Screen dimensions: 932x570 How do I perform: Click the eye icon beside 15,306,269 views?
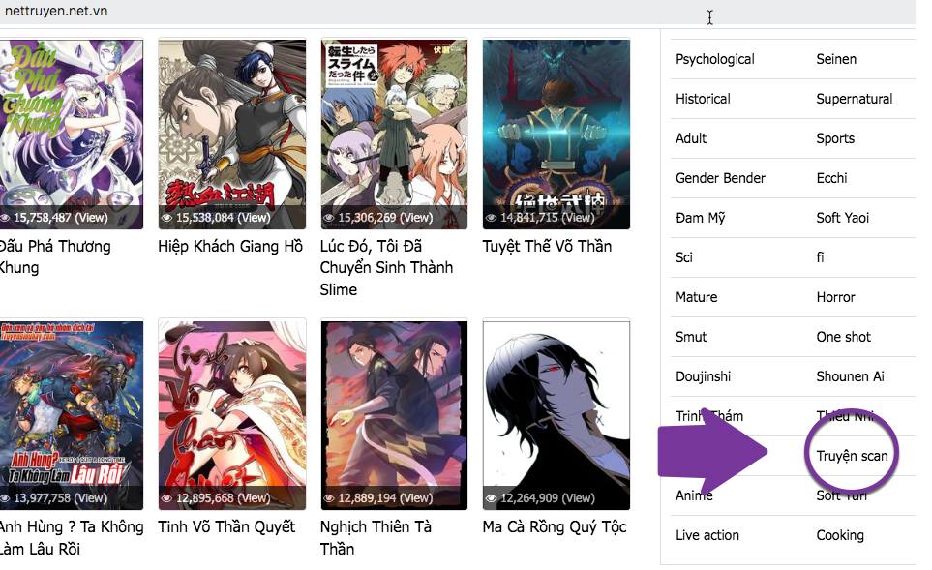click(329, 218)
